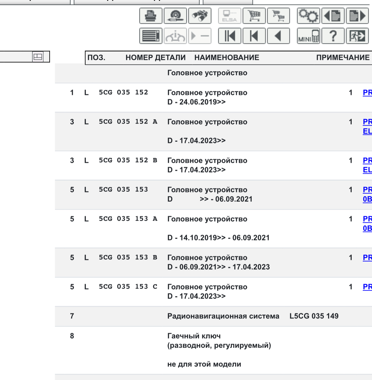
Task: Open PR link for part 5CG 035 152
Action: [x=367, y=93]
